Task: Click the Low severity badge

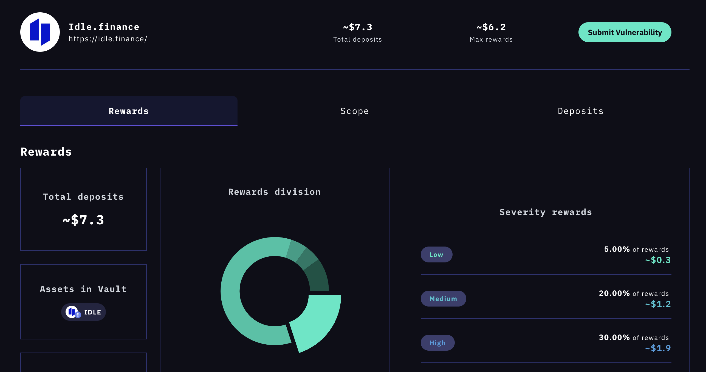Action: [x=436, y=254]
